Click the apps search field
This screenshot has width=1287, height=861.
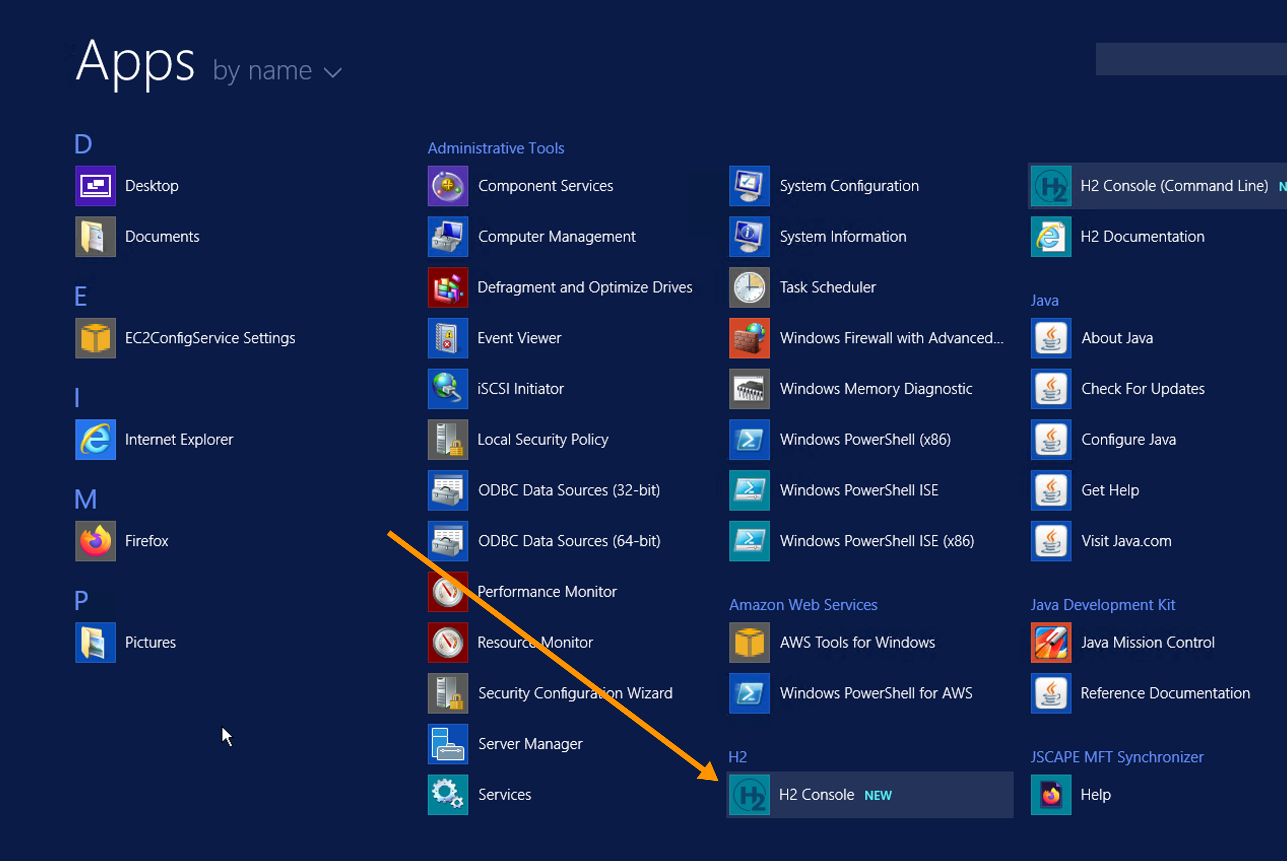[1191, 59]
